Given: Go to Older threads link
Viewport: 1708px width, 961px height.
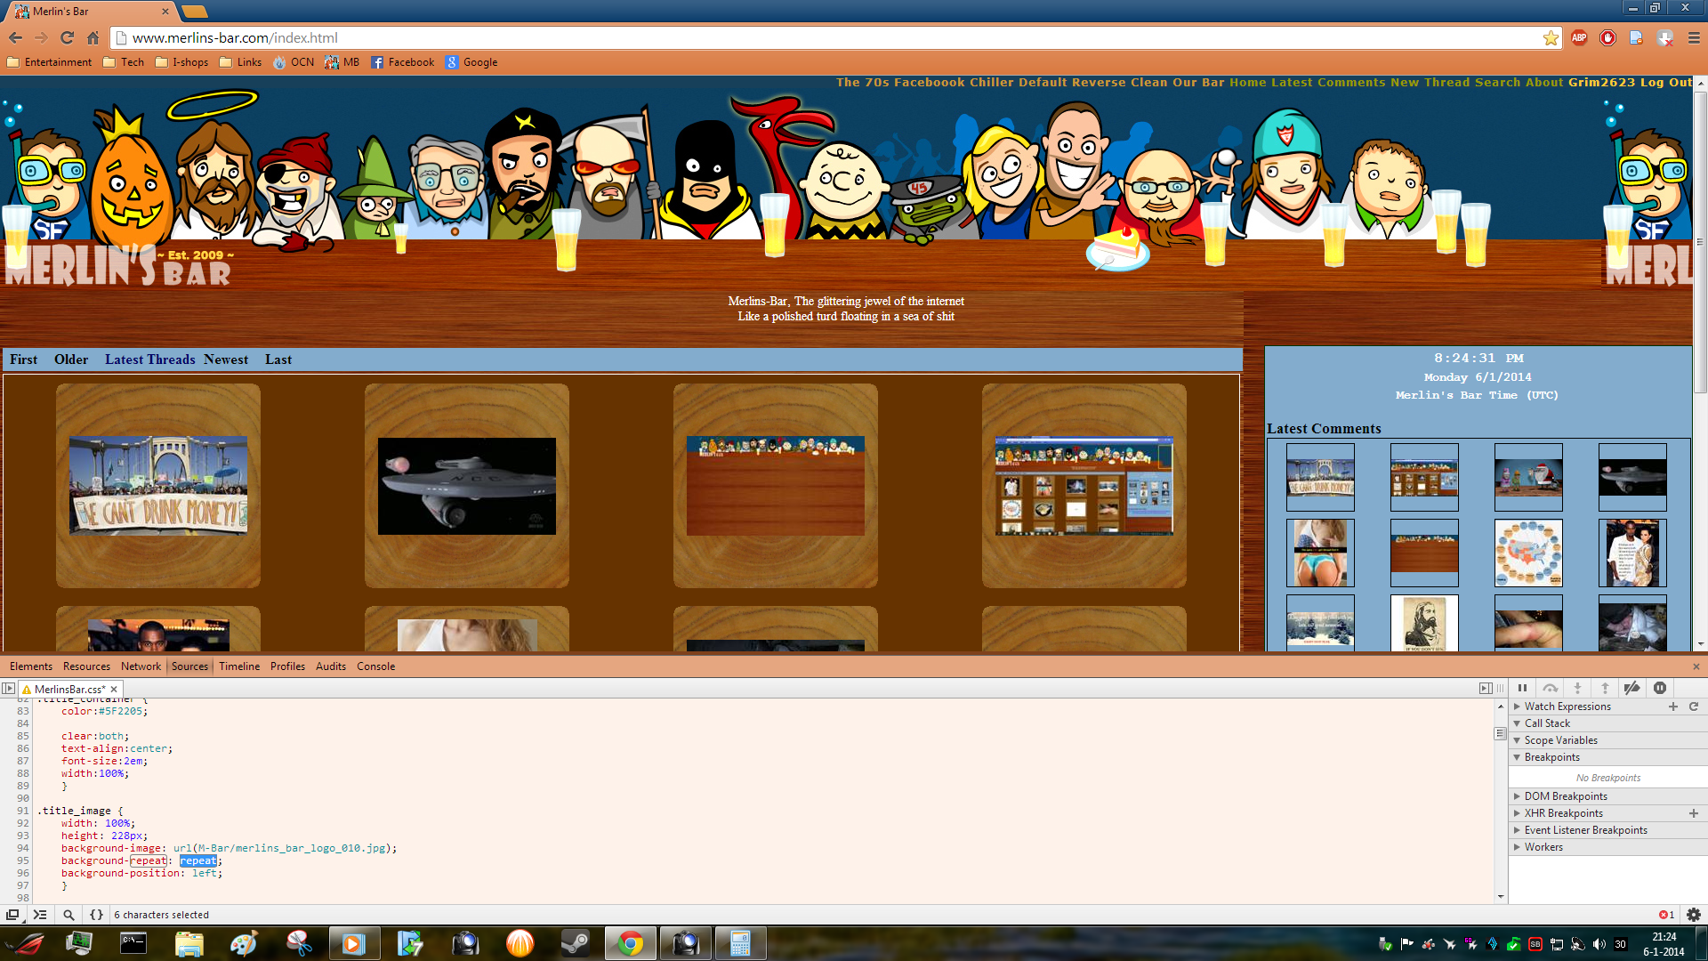Looking at the screenshot, I should 71,359.
